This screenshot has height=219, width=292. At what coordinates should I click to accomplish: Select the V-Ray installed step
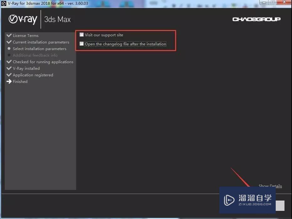23,69
